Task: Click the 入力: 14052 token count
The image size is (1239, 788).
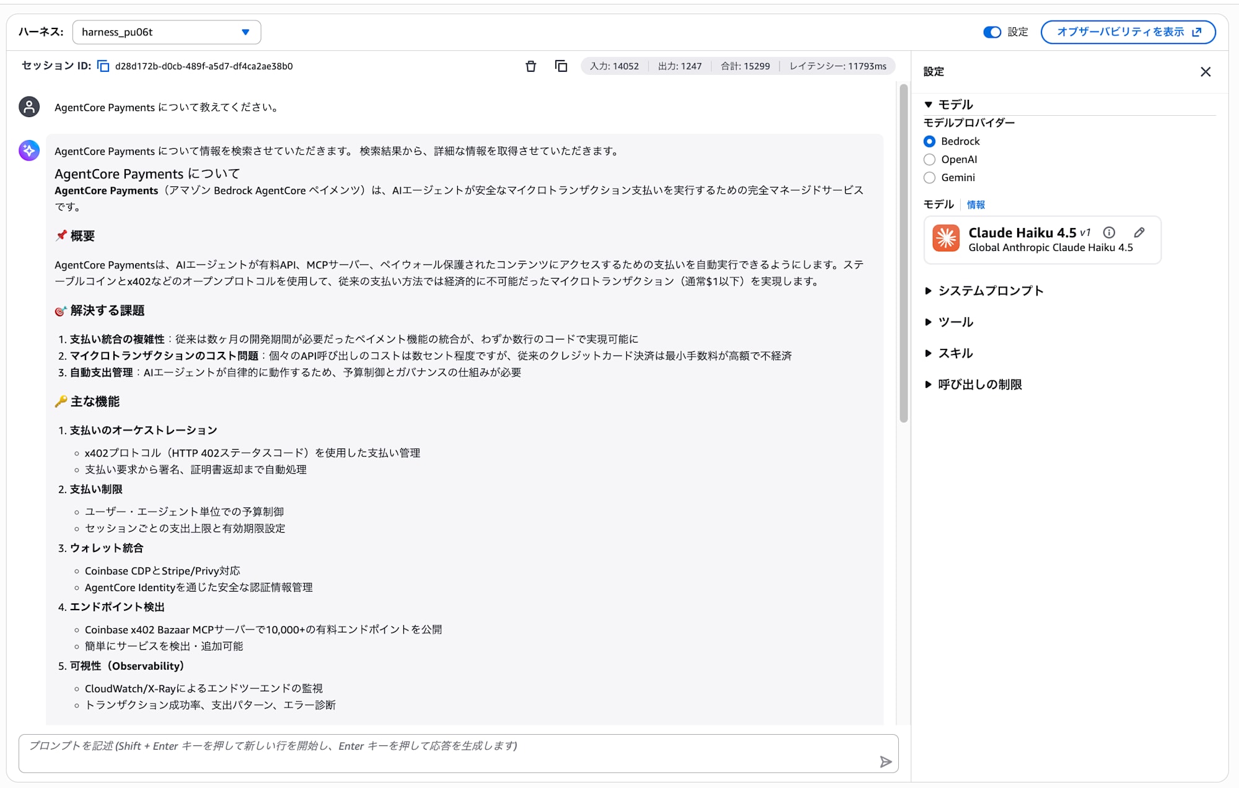Action: point(614,66)
